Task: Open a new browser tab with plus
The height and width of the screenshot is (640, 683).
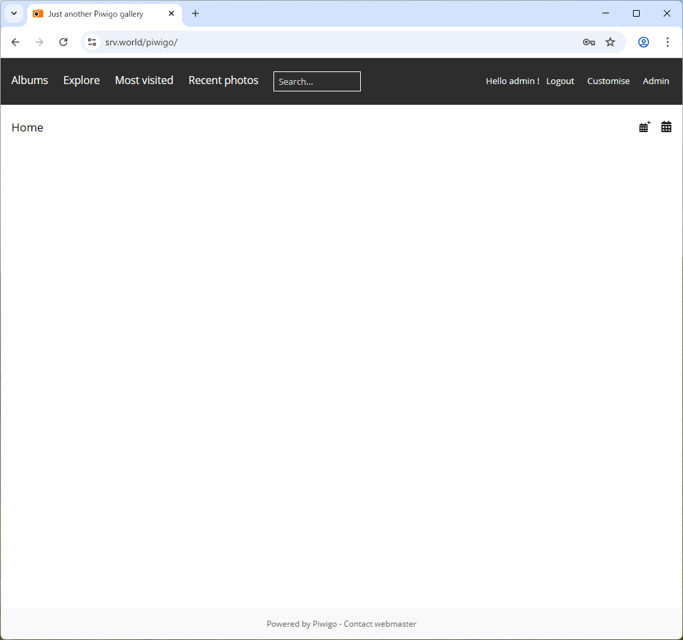Action: tap(195, 13)
